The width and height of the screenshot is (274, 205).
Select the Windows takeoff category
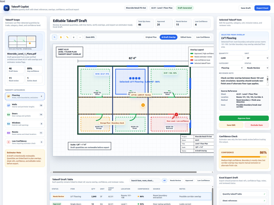pos(25,124)
